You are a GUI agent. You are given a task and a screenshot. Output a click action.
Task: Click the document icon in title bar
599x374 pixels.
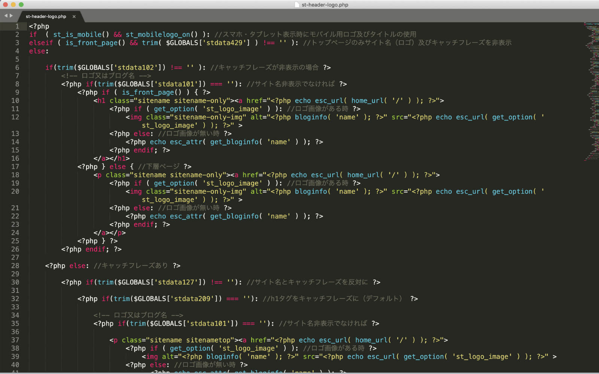point(297,5)
